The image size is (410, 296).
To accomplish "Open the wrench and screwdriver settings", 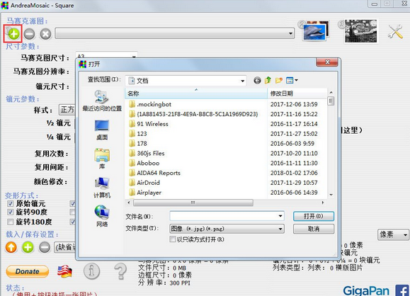I will 395,31.
